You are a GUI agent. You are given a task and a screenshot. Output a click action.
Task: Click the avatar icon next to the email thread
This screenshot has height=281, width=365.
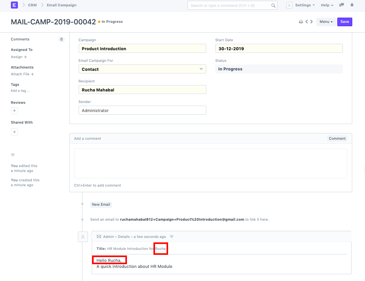[x=83, y=236]
